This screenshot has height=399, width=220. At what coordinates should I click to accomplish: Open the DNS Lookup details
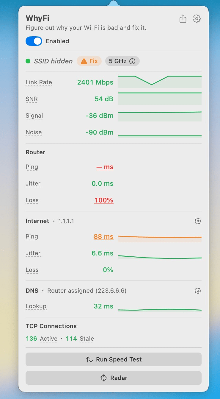(36, 306)
